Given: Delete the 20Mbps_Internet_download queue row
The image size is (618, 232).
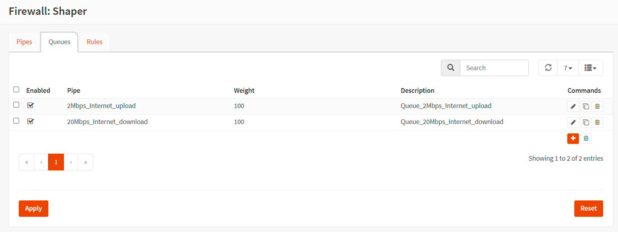Looking at the screenshot, I should 597,122.
